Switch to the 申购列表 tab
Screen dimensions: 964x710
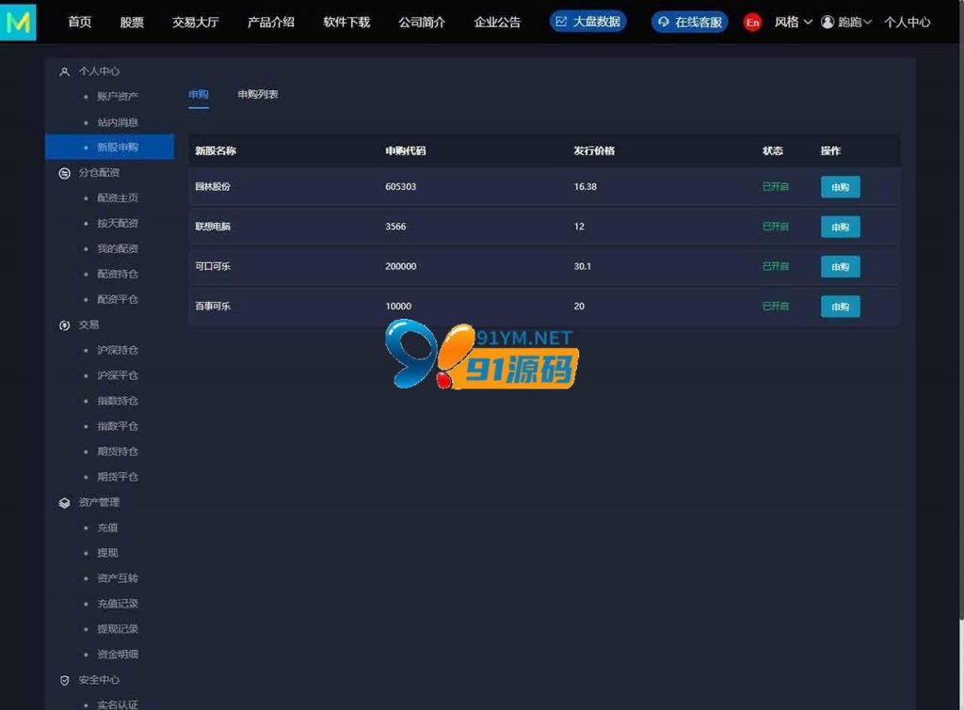click(x=258, y=95)
